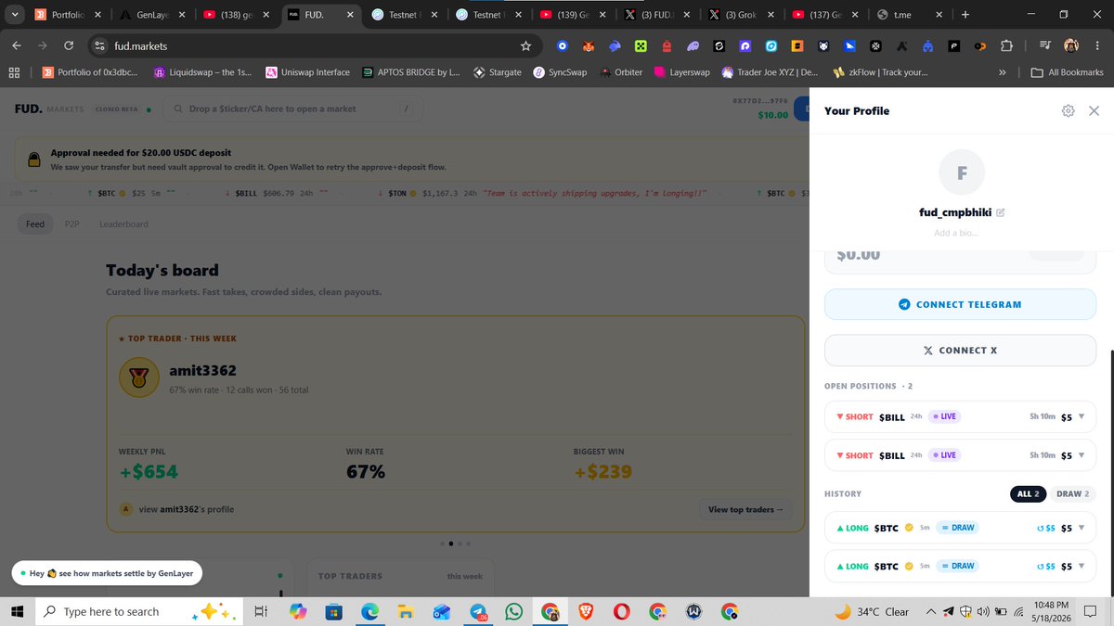This screenshot has height=626, width=1114.
Task: Open the Stargate bookmark
Action: 498,72
